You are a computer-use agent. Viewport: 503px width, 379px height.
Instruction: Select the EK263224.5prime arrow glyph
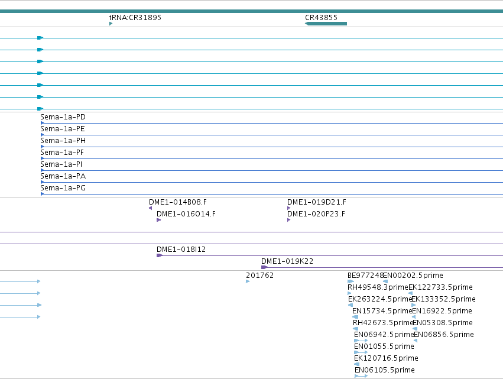pyautogui.click(x=351, y=305)
